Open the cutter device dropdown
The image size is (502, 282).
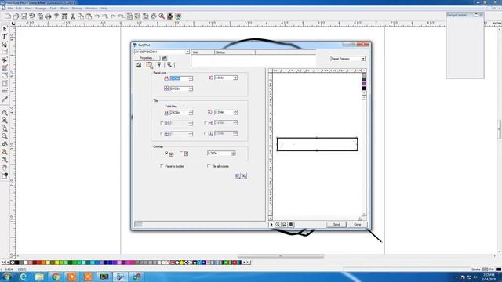(x=187, y=52)
